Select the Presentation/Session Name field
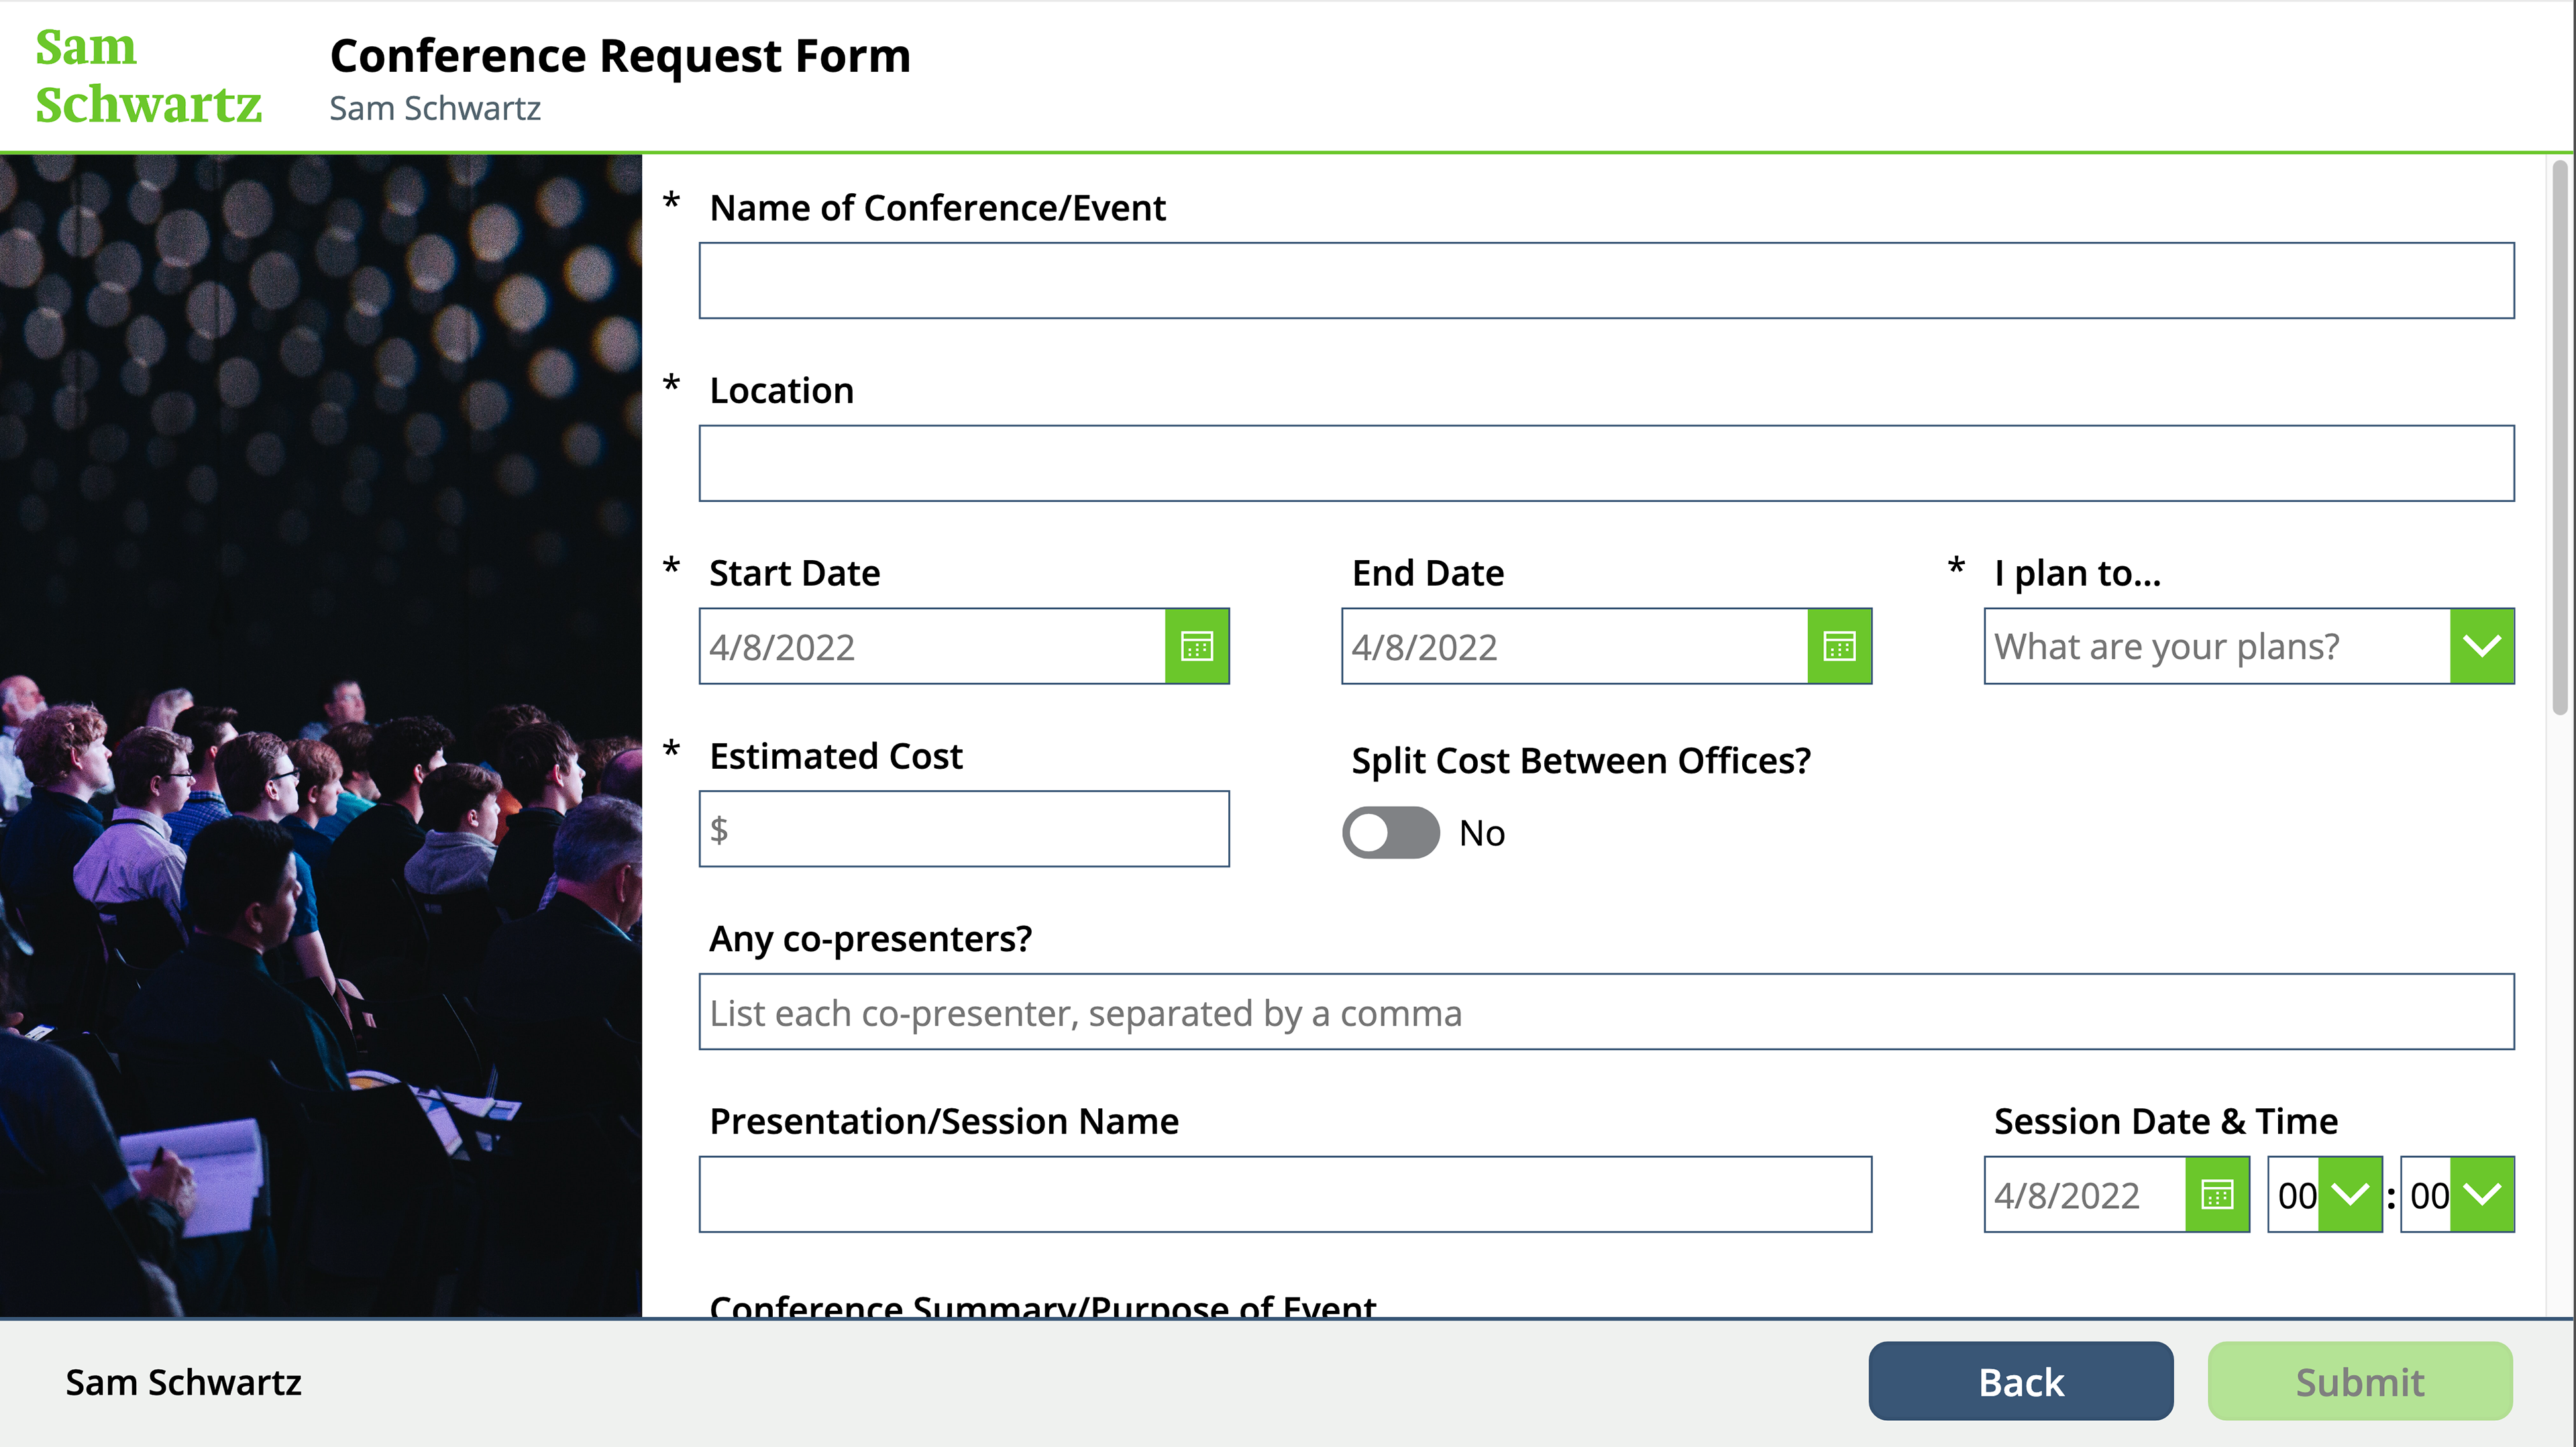Viewport: 2576px width, 1447px height. [1285, 1194]
